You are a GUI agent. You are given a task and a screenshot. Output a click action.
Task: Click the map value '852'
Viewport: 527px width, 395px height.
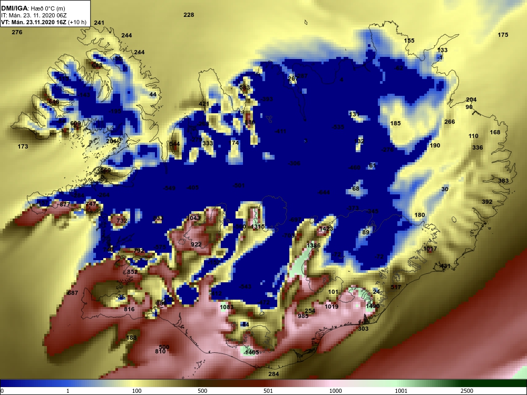[132, 272]
